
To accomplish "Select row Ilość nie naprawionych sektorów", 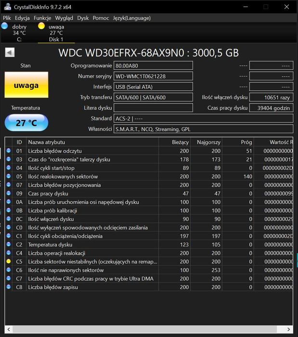I will tap(149, 270).
